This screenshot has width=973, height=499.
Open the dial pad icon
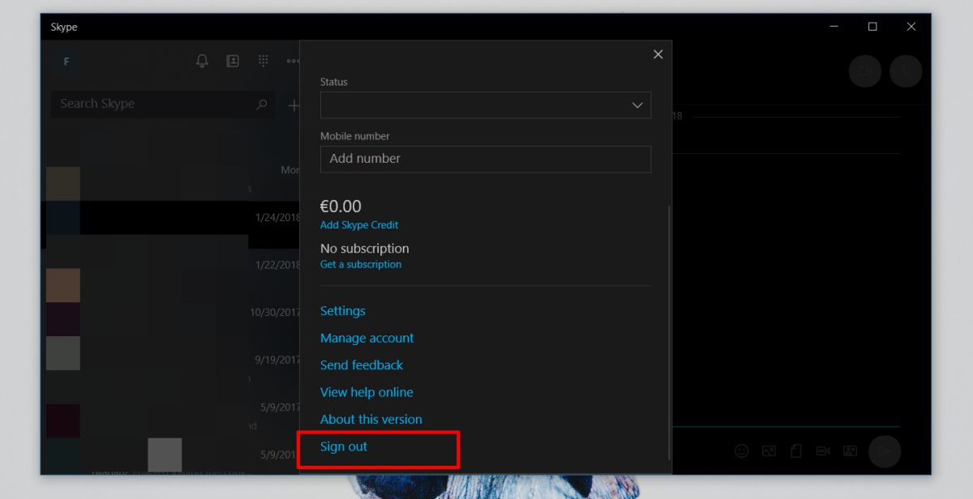pyautogui.click(x=264, y=61)
